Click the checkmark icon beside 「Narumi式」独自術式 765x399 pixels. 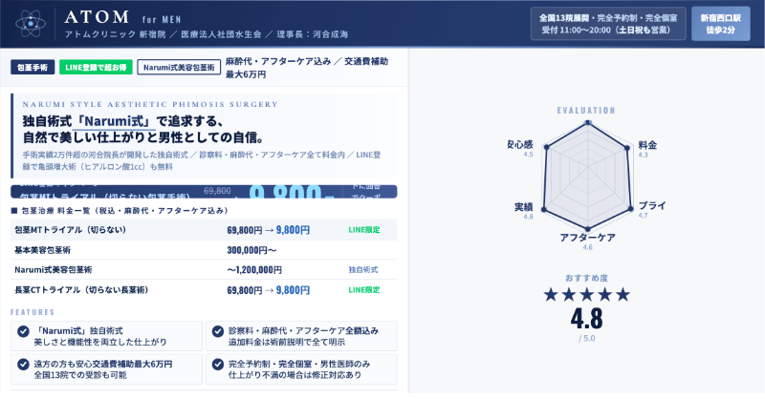pyautogui.click(x=23, y=330)
